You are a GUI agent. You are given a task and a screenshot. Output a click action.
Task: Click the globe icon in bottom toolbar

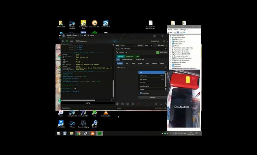[117, 104]
